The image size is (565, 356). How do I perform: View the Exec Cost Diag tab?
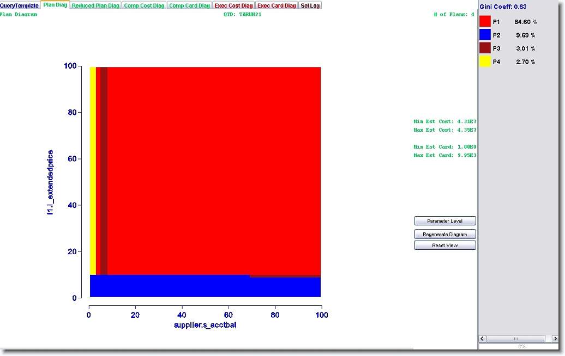coord(233,5)
